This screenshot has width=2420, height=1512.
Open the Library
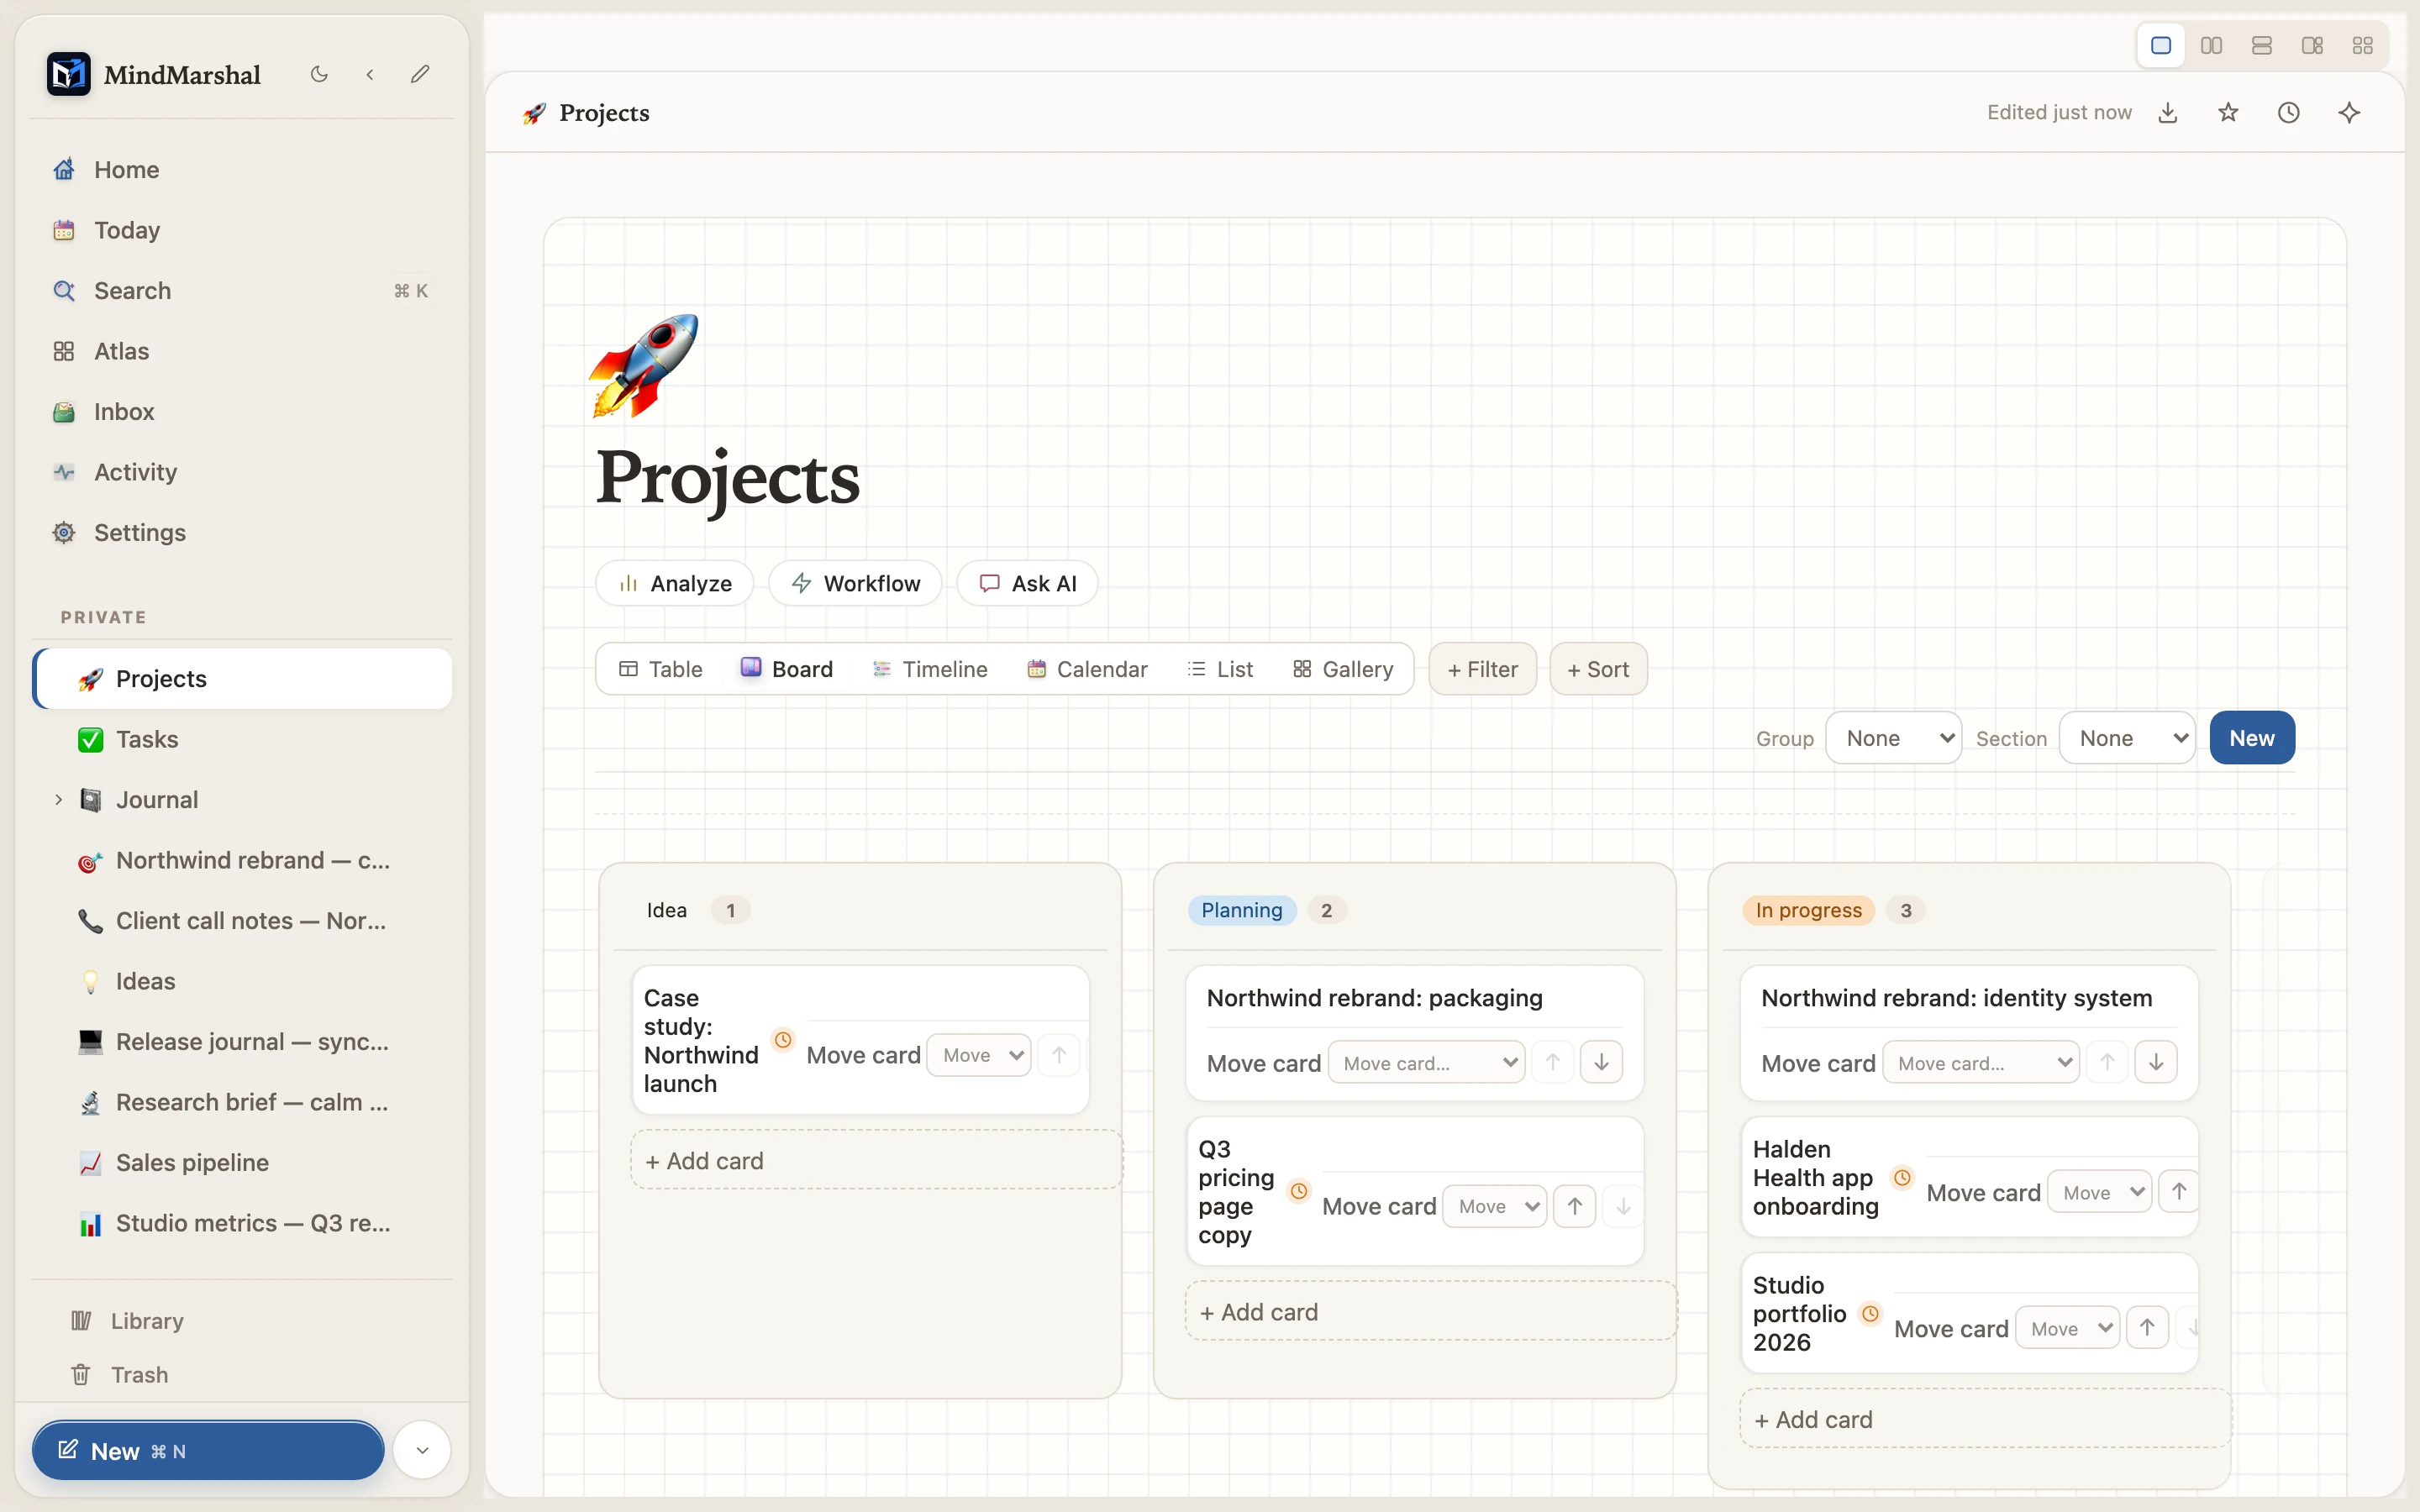(242, 1321)
